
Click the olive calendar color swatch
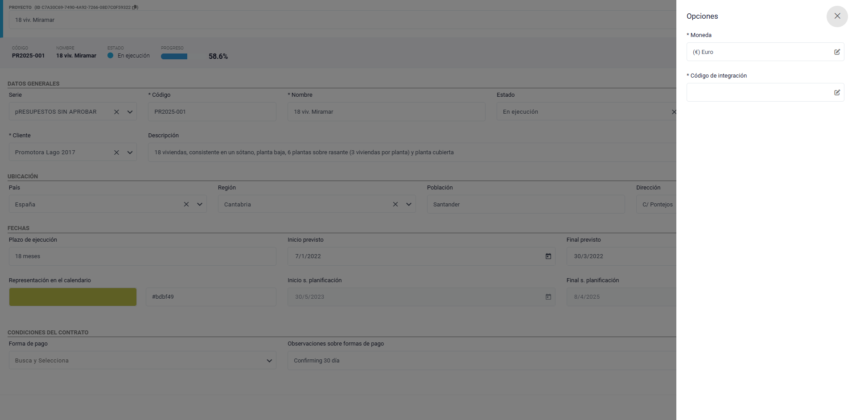73,297
